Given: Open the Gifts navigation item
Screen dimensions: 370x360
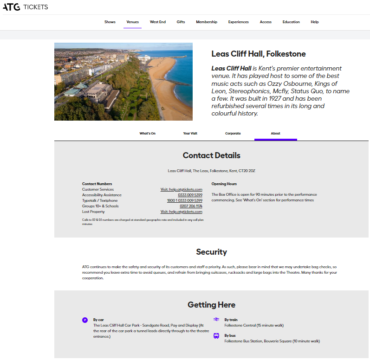Looking at the screenshot, I should pos(181,22).
